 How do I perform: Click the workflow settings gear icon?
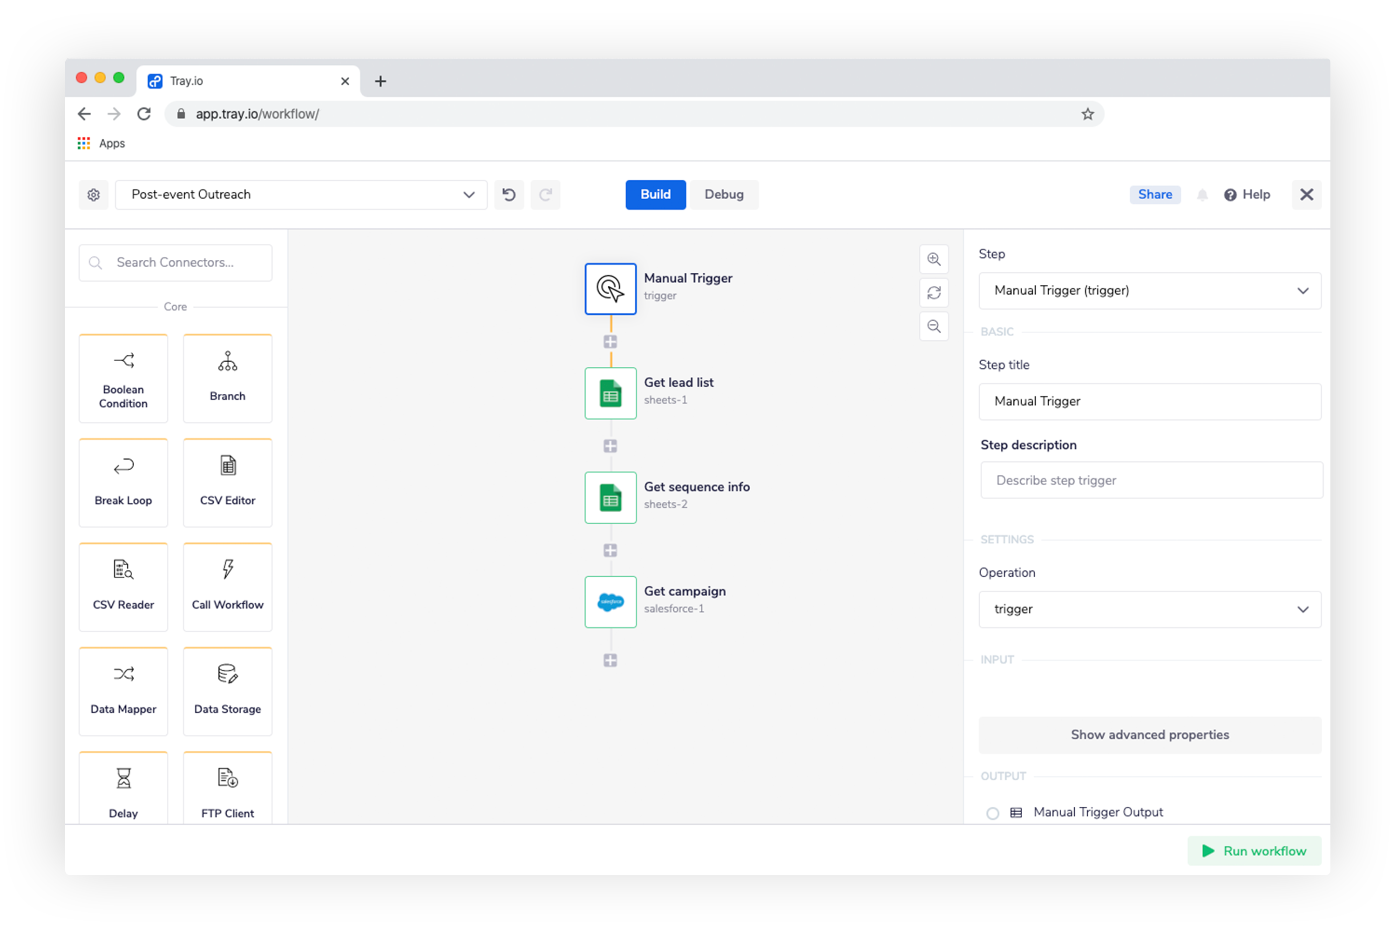(x=93, y=195)
